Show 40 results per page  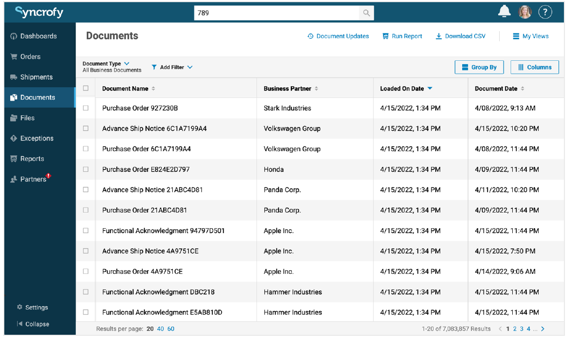point(161,329)
